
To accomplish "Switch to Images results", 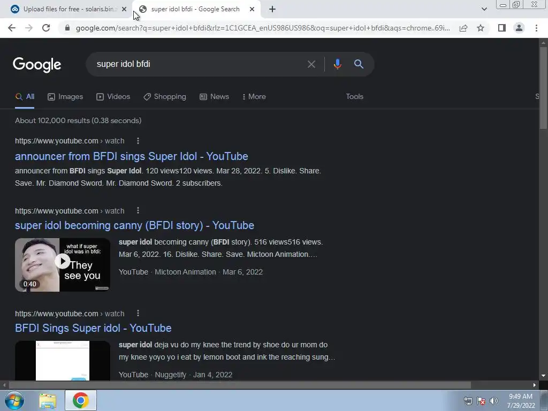I will click(x=65, y=97).
